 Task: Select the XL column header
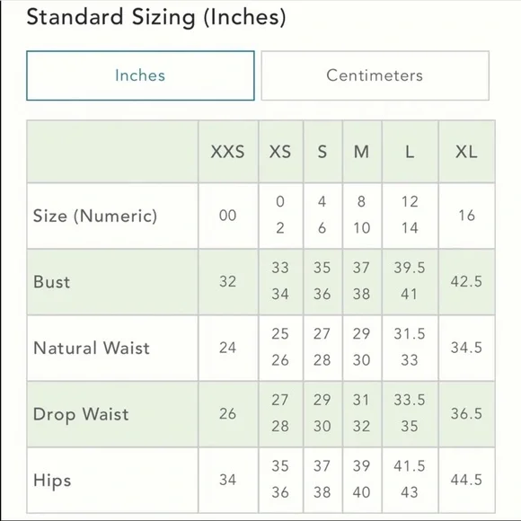pyautogui.click(x=466, y=152)
